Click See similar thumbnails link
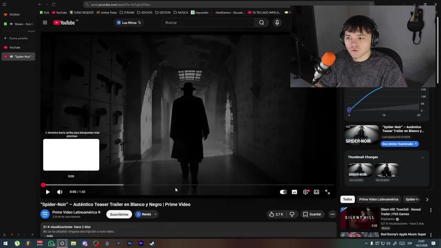The height and width of the screenshot is (248, 441). [x=400, y=144]
